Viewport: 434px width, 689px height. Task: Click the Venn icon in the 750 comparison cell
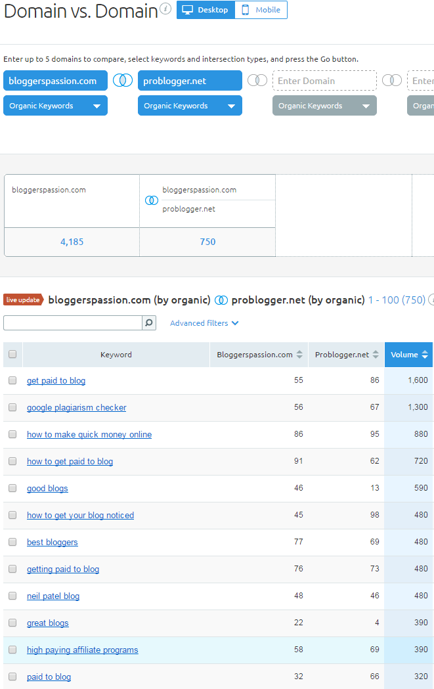point(152,200)
